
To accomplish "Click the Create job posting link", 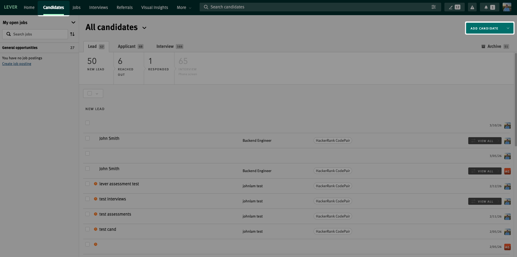I will pos(17,64).
